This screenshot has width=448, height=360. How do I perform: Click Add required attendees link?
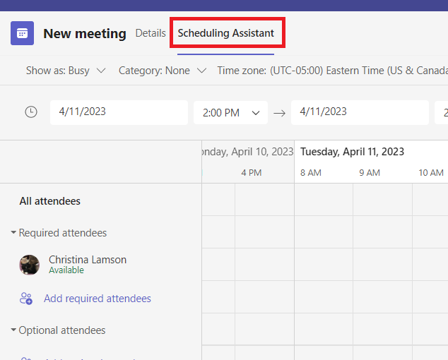pos(98,299)
